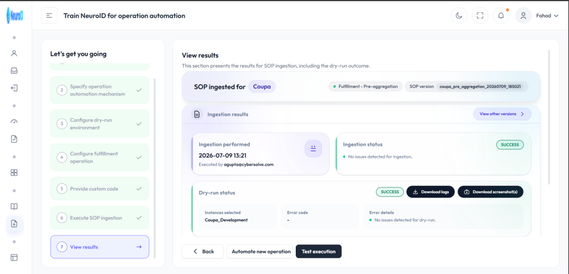Click the step 4 number circle
This screenshot has height=274, width=569.
62,157
